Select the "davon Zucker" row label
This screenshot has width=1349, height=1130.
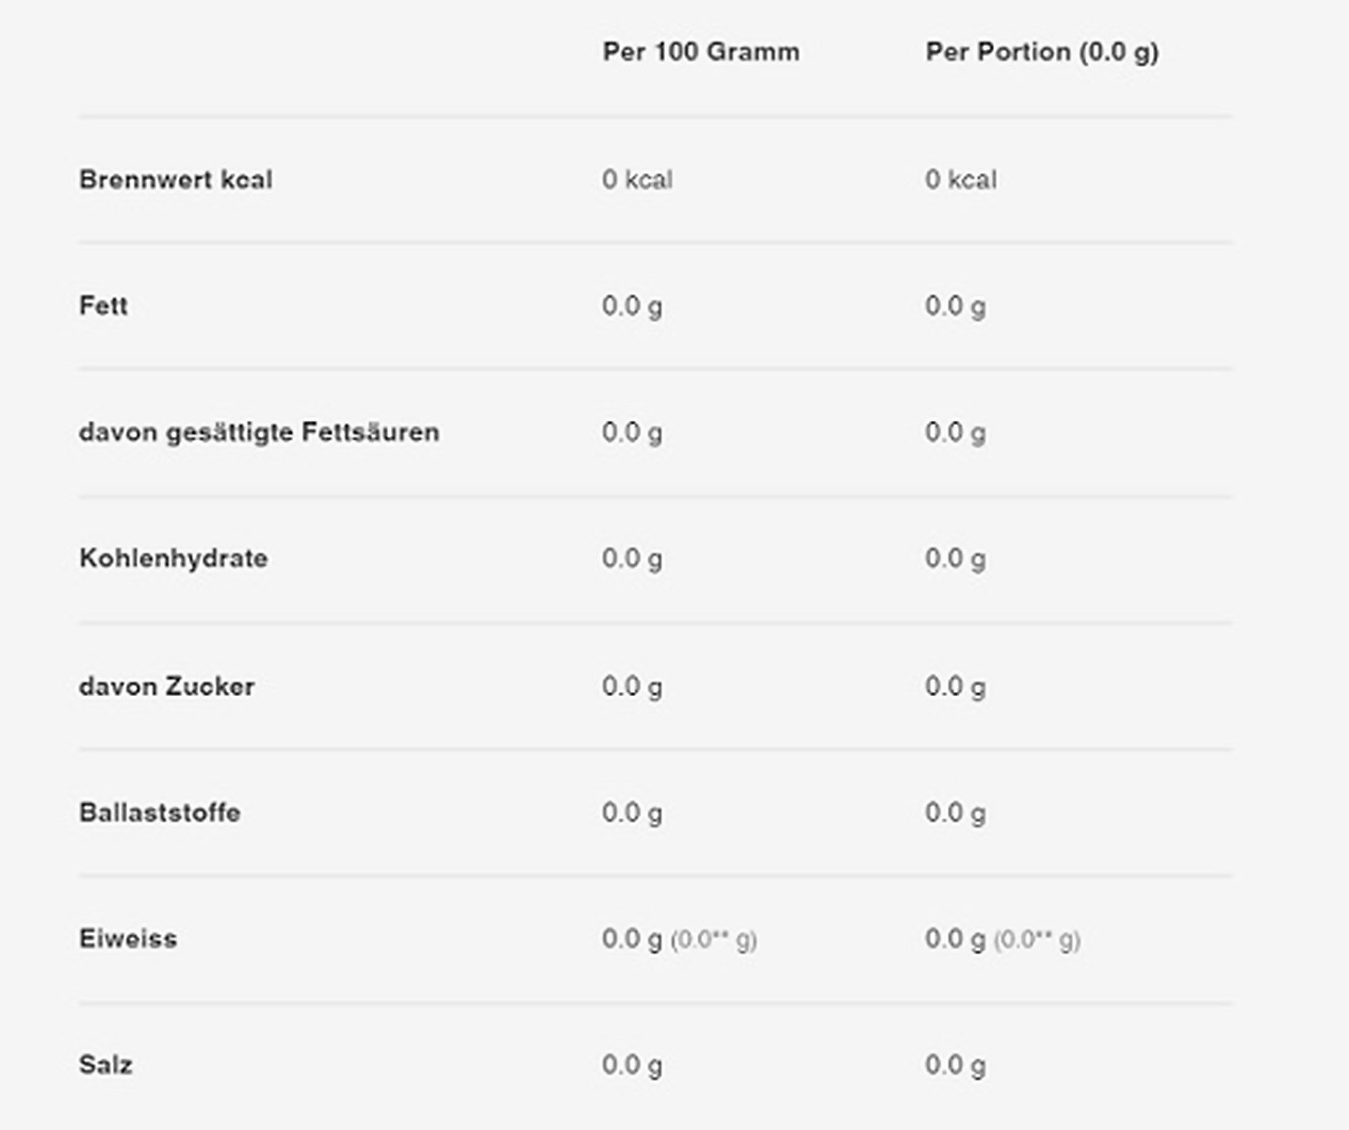(x=167, y=686)
